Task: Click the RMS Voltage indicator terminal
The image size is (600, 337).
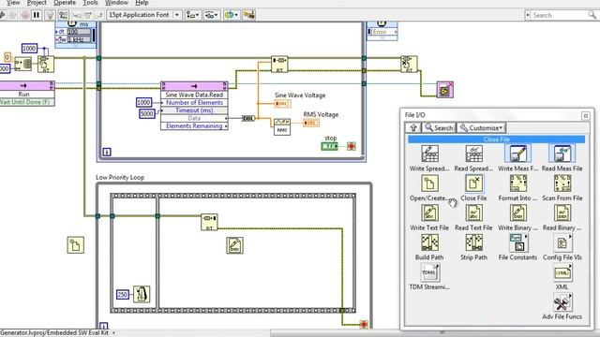Action: pos(311,123)
